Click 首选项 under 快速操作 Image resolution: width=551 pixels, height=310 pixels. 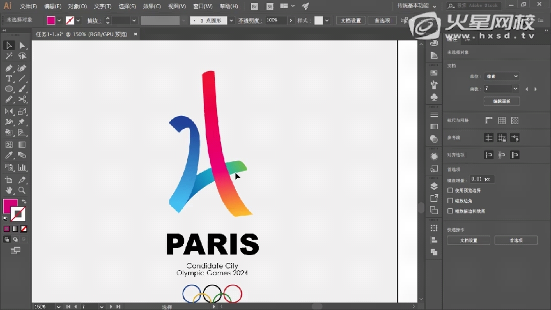click(x=516, y=241)
